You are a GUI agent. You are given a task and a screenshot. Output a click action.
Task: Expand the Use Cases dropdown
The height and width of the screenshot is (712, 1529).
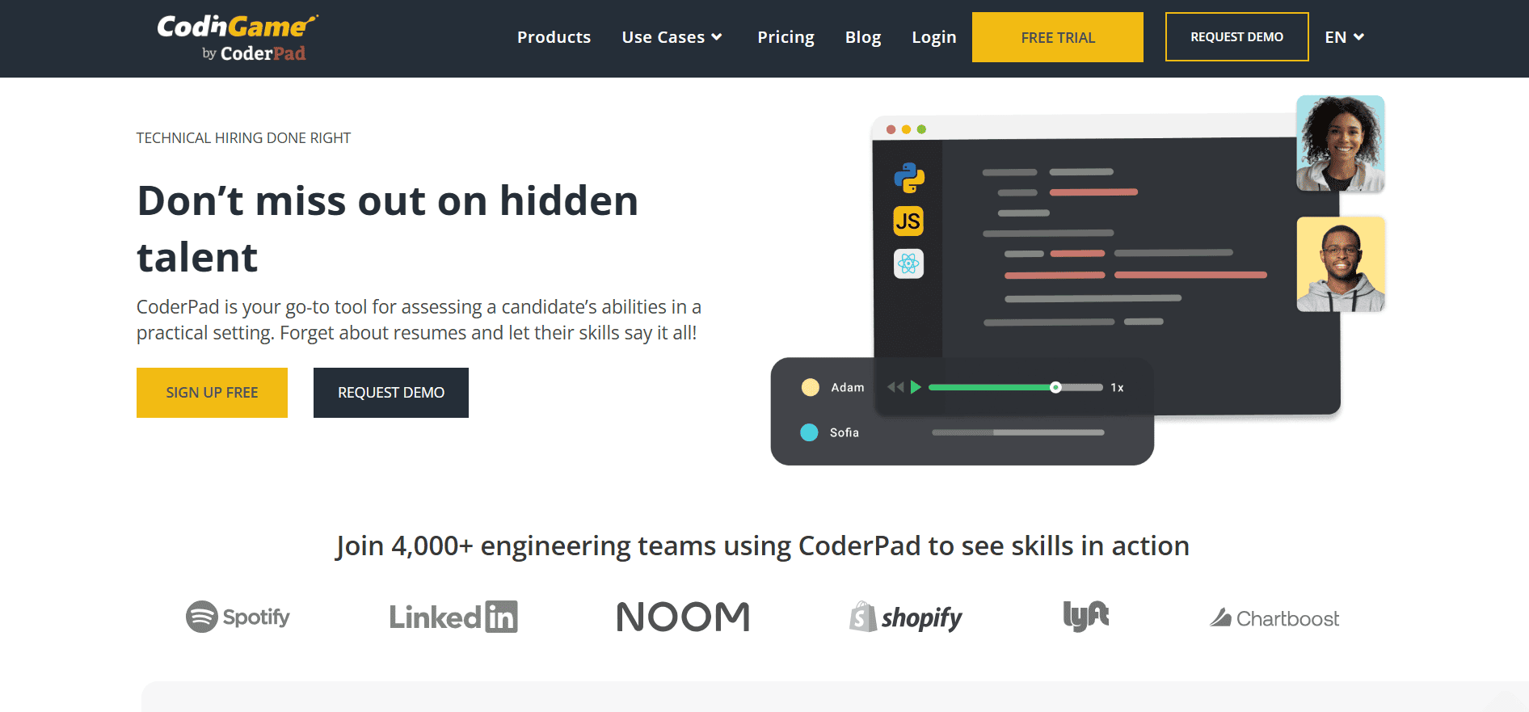pos(672,37)
